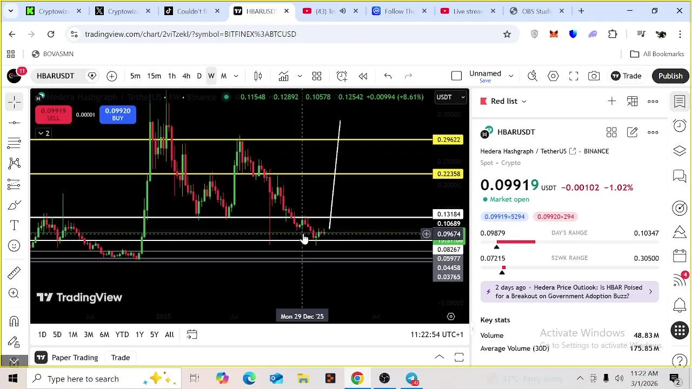The width and height of the screenshot is (692, 389).
Task: Open the Calendar in right sidebar
Action: (x=680, y=256)
